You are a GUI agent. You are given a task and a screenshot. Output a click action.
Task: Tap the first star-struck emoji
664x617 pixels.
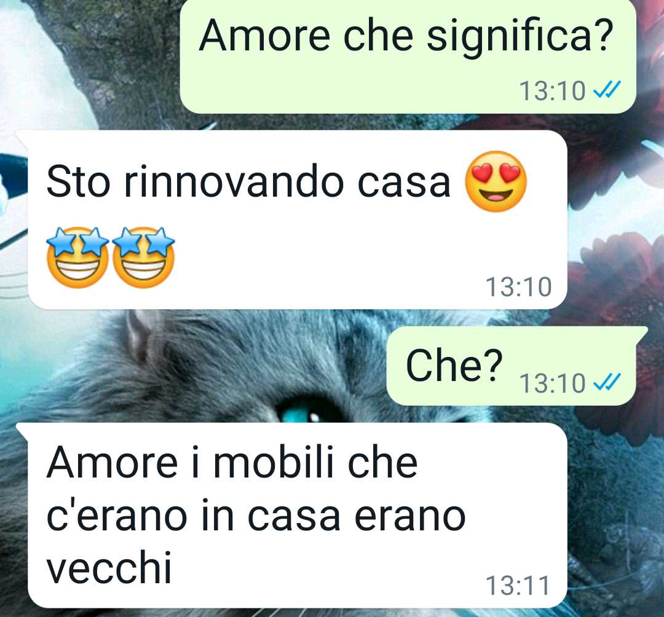point(78,257)
